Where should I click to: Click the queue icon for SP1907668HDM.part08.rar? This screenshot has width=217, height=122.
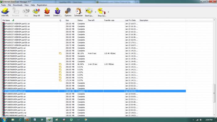click(x=60, y=67)
